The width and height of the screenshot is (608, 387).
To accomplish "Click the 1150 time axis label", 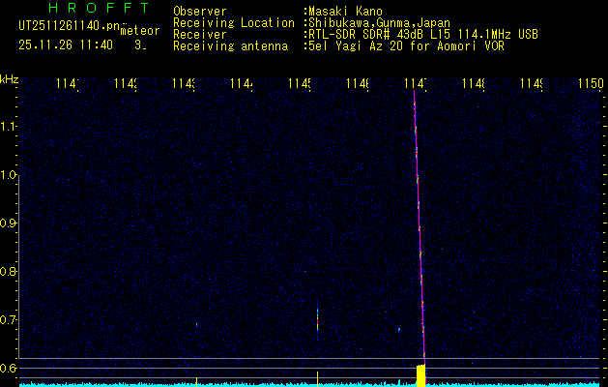I will 590,85.
